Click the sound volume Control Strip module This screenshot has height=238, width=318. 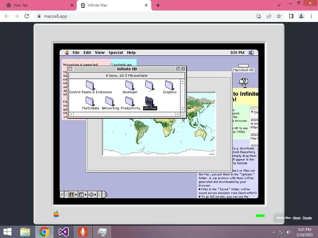tap(91, 195)
